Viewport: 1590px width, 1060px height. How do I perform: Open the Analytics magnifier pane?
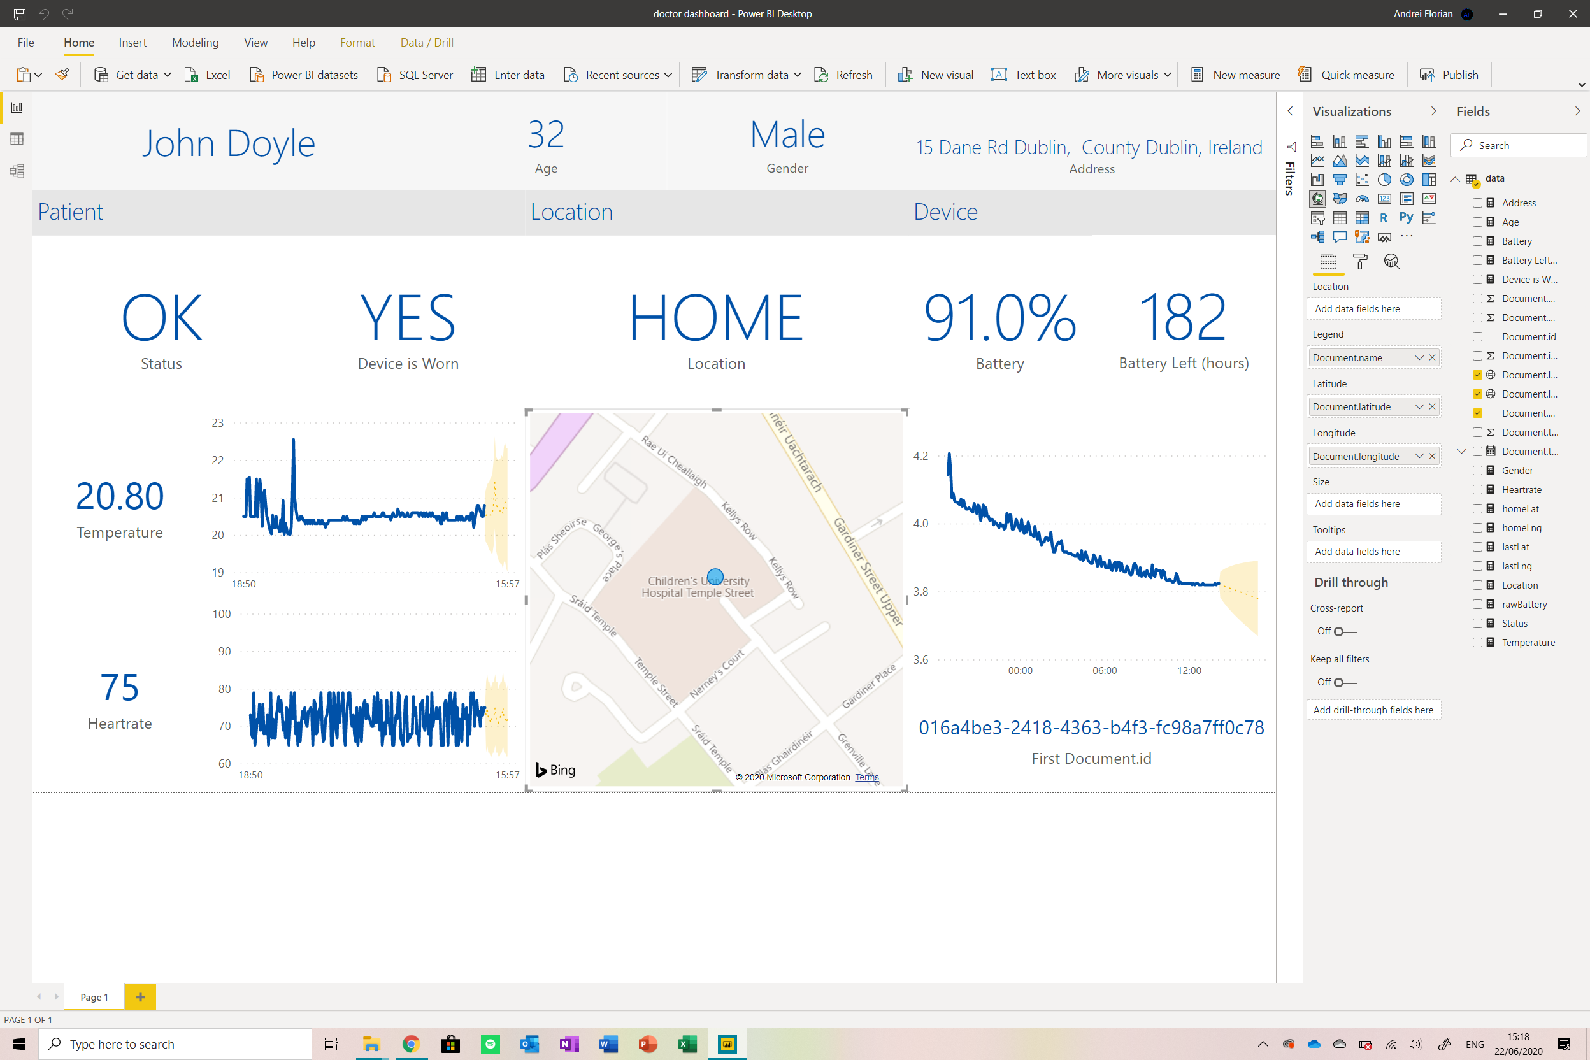[1391, 262]
